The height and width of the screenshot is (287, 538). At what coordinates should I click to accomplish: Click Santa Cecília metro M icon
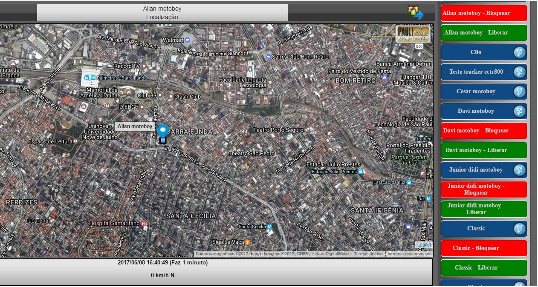[x=269, y=227]
